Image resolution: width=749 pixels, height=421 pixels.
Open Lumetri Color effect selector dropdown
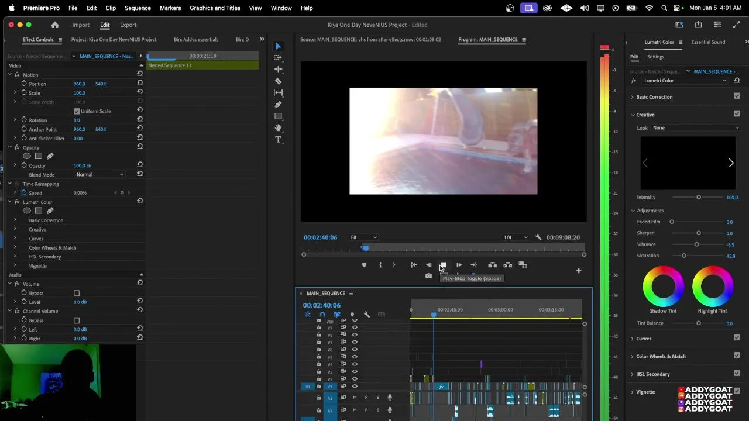pos(685,81)
